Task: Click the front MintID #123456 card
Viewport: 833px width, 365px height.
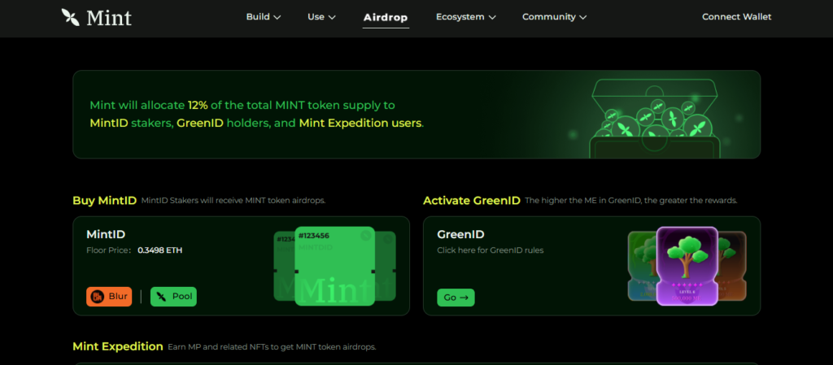Action: pyautogui.click(x=334, y=266)
